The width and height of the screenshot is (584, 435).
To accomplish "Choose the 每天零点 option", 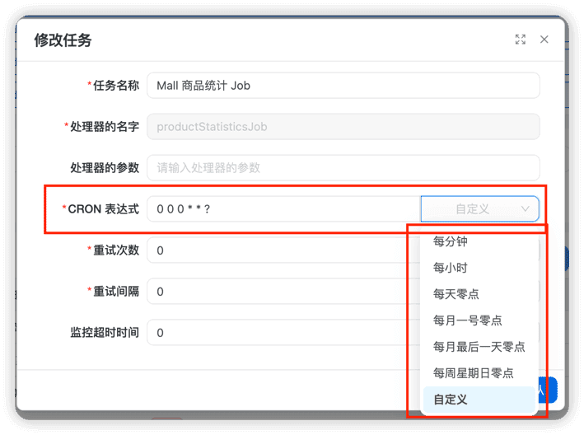I will point(479,294).
